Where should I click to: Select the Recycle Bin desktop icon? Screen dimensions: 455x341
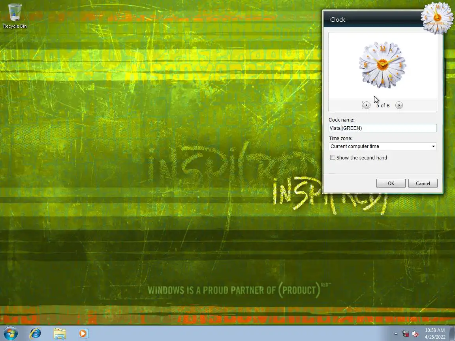click(15, 16)
